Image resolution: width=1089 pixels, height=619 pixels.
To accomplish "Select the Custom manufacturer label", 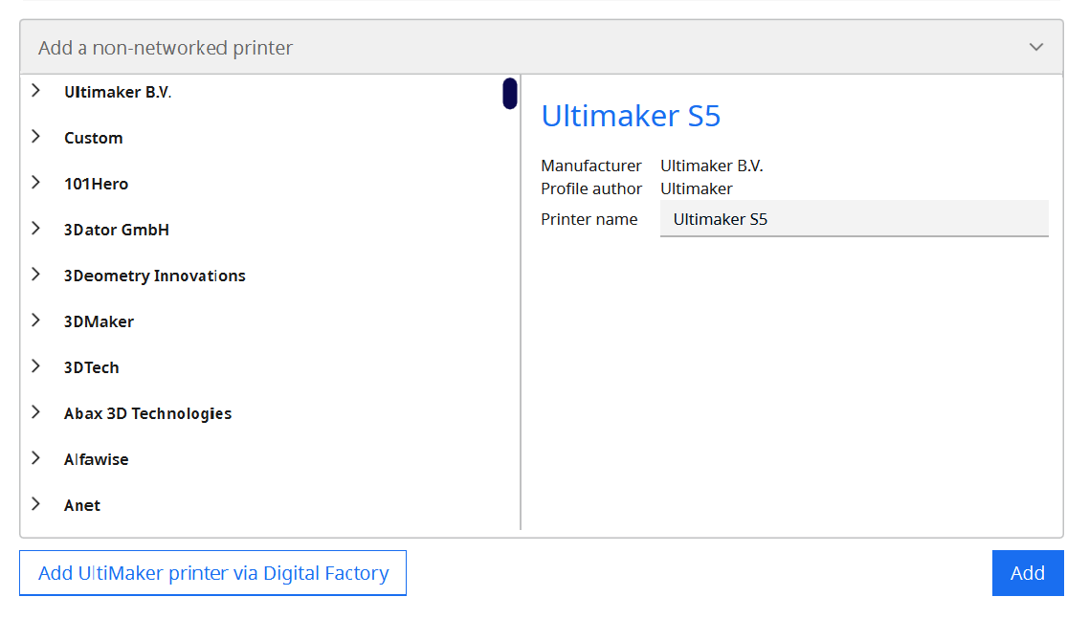I will 93,139.
